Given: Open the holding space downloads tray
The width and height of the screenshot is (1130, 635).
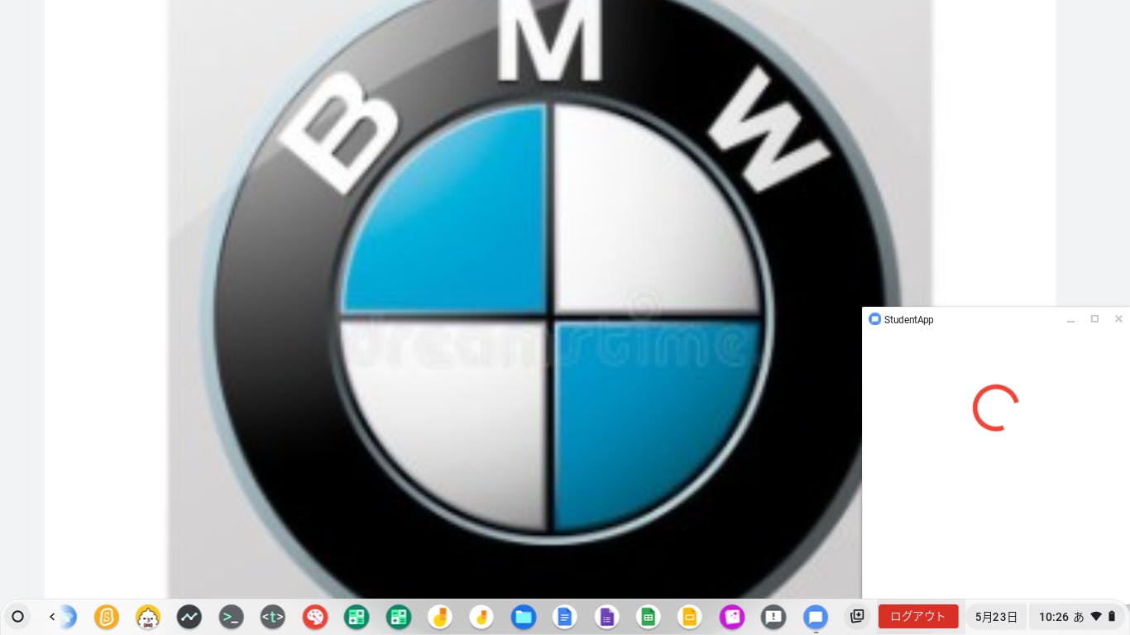Looking at the screenshot, I should 857,617.
